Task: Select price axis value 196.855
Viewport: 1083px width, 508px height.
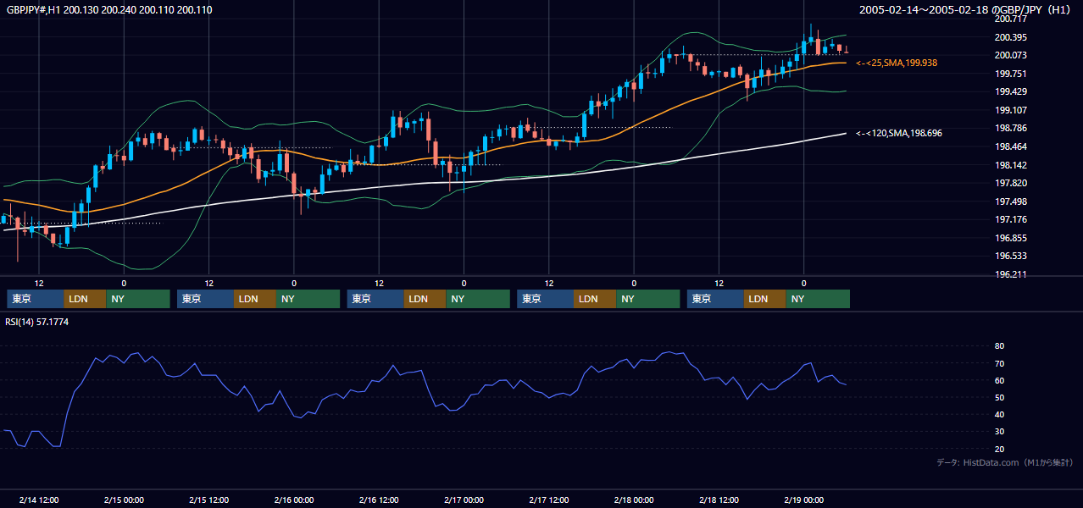Action: (x=1010, y=238)
